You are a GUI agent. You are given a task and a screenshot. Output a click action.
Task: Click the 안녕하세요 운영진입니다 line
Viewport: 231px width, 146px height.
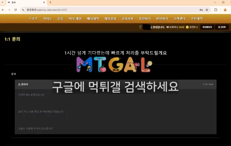coord(32,95)
